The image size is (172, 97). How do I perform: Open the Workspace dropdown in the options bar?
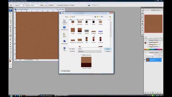coord(95,5)
